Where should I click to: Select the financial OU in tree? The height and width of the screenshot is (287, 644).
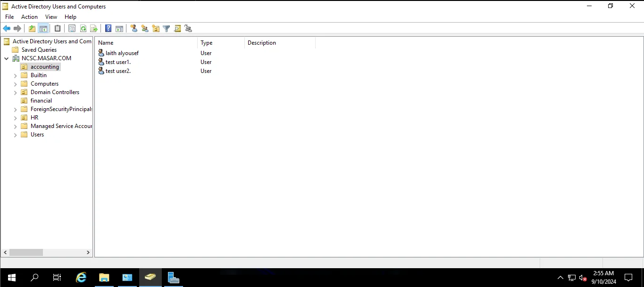point(41,101)
